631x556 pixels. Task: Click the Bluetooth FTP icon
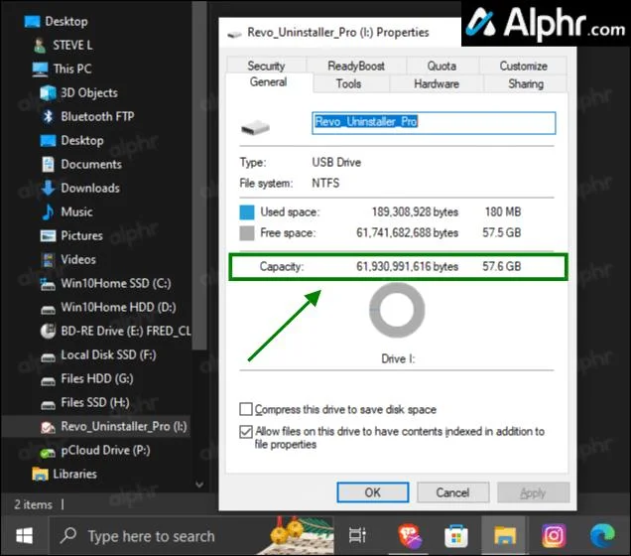pyautogui.click(x=48, y=116)
